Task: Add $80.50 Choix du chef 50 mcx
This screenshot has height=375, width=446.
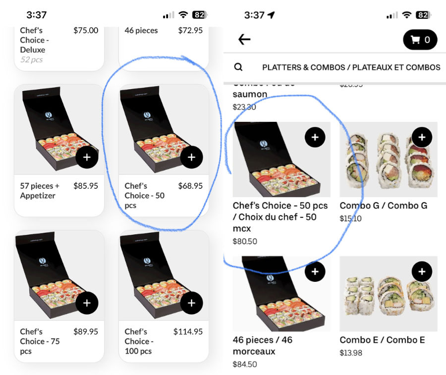Action: point(315,137)
